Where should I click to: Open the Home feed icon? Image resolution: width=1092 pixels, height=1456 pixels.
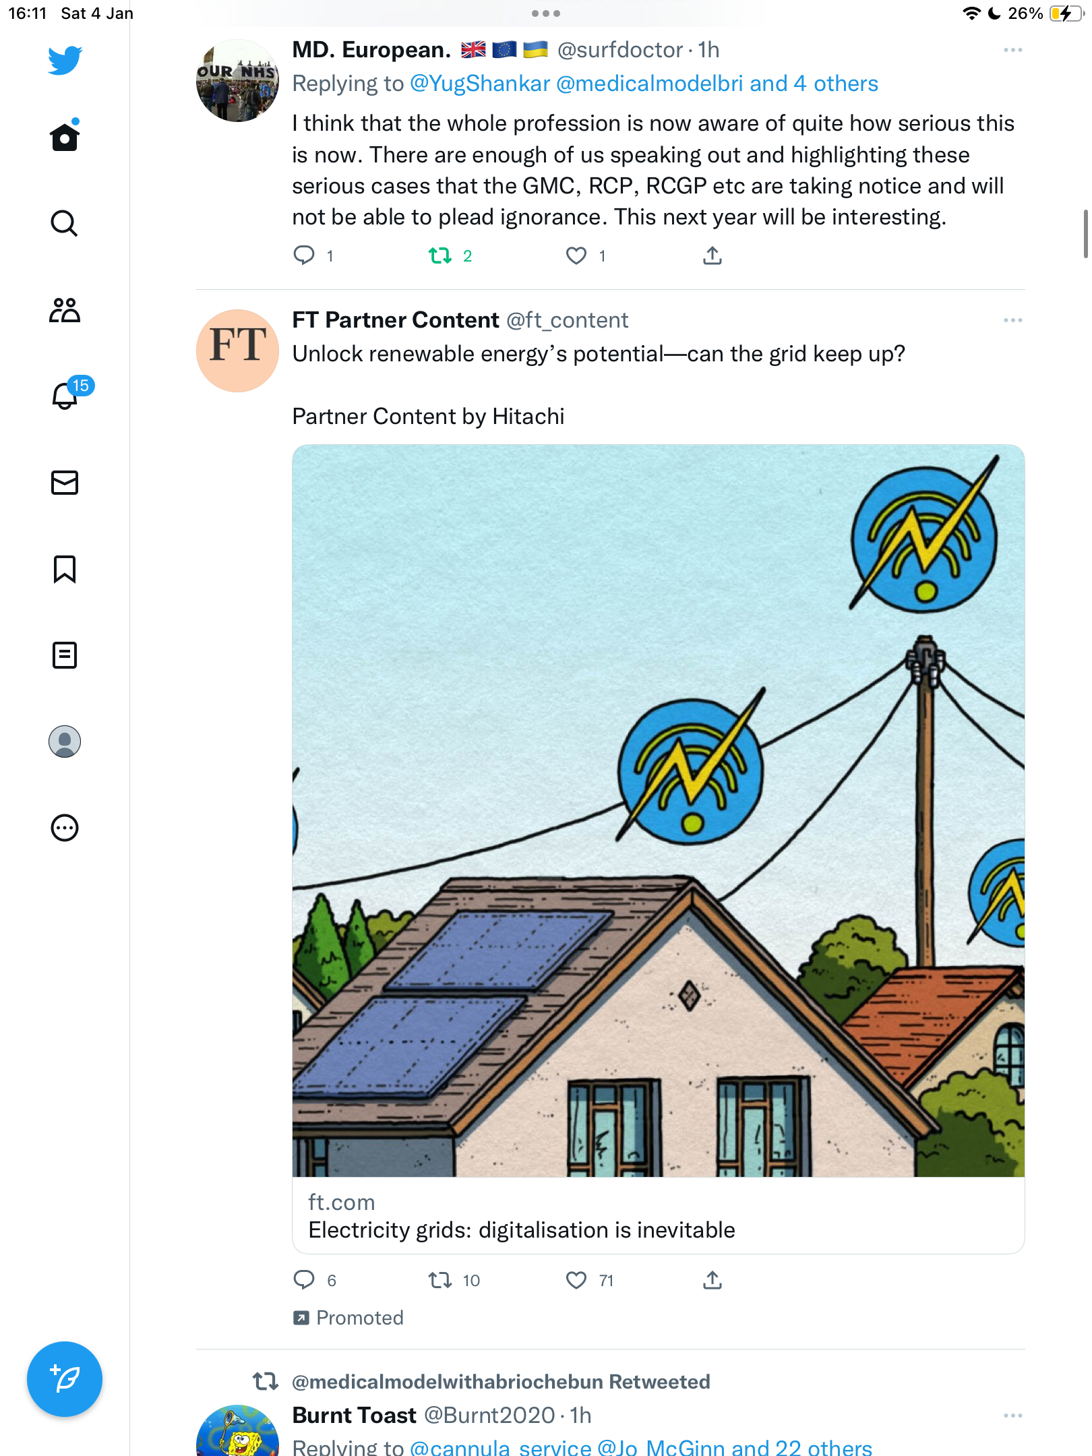[65, 136]
